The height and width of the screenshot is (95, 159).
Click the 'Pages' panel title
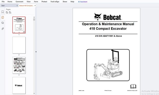click(x=8, y=9)
